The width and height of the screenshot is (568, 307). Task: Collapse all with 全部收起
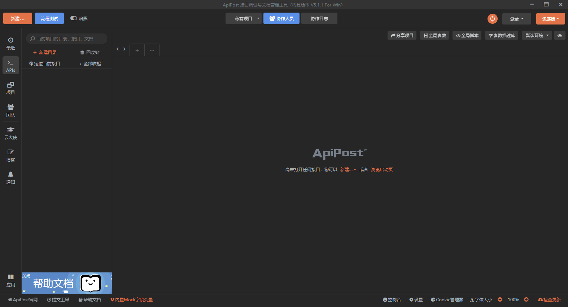point(90,64)
